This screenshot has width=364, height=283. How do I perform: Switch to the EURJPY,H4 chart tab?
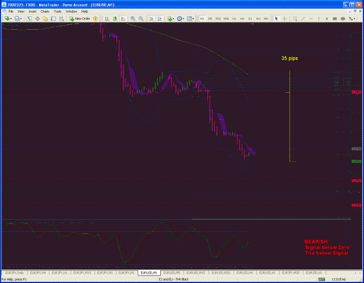38,272
